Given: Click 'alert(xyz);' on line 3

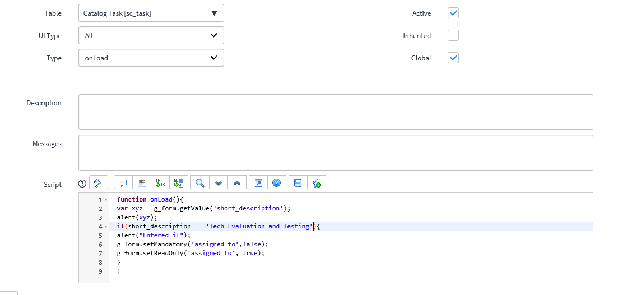Looking at the screenshot, I should pos(137,217).
